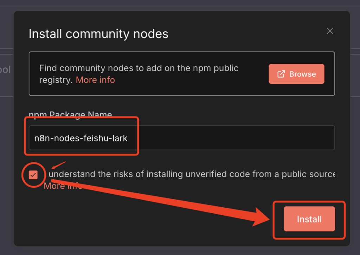
Task: Click the external-link icon on Browse
Action: [x=281, y=74]
